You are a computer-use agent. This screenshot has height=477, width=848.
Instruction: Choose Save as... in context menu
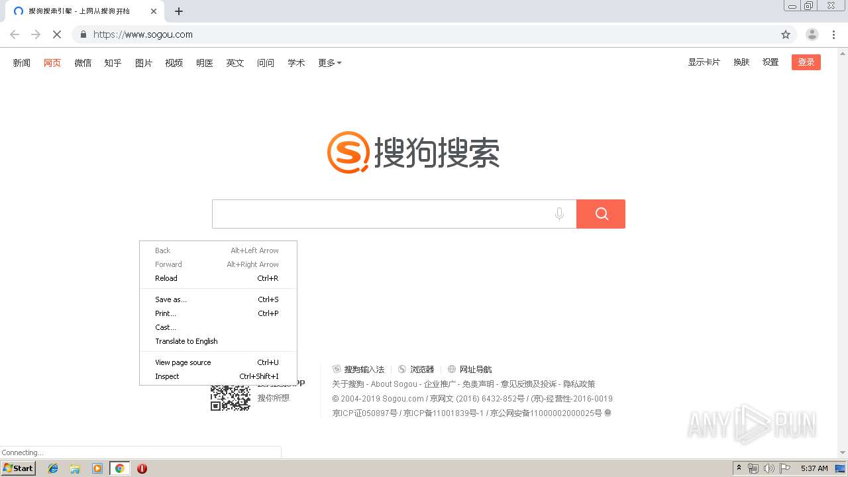click(218, 299)
